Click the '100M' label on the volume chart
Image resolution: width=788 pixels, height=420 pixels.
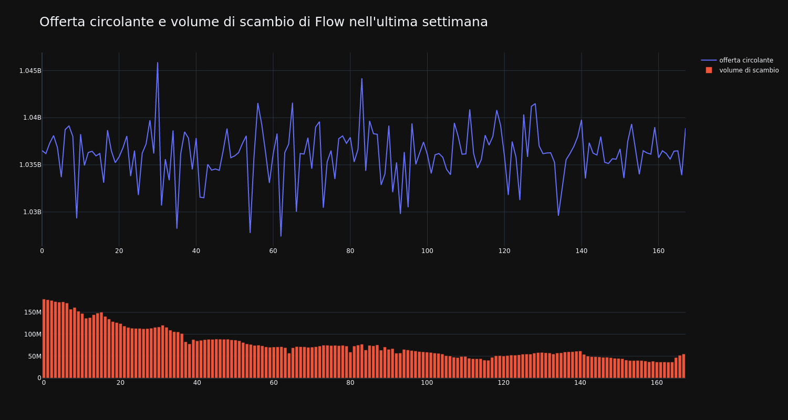pyautogui.click(x=33, y=334)
